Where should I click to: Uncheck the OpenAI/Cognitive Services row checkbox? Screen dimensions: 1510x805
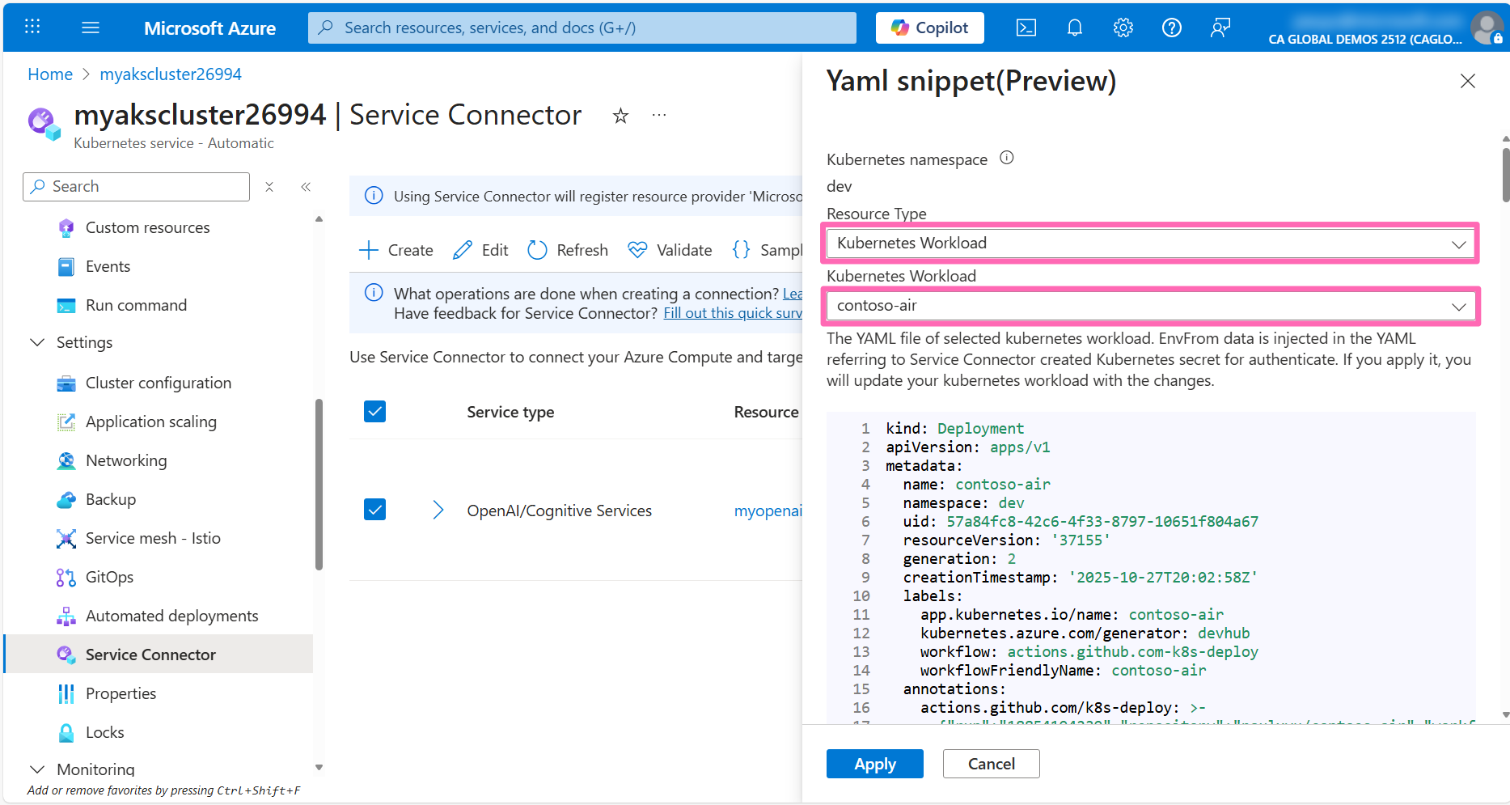[x=374, y=510]
